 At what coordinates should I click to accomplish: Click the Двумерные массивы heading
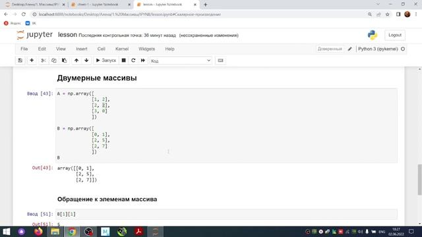coord(97,78)
